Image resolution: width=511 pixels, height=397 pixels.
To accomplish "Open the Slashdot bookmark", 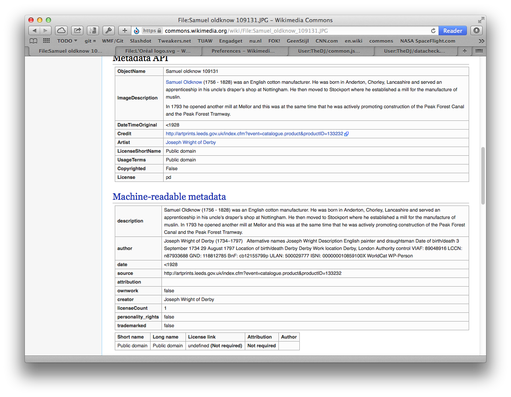I will 141,41.
